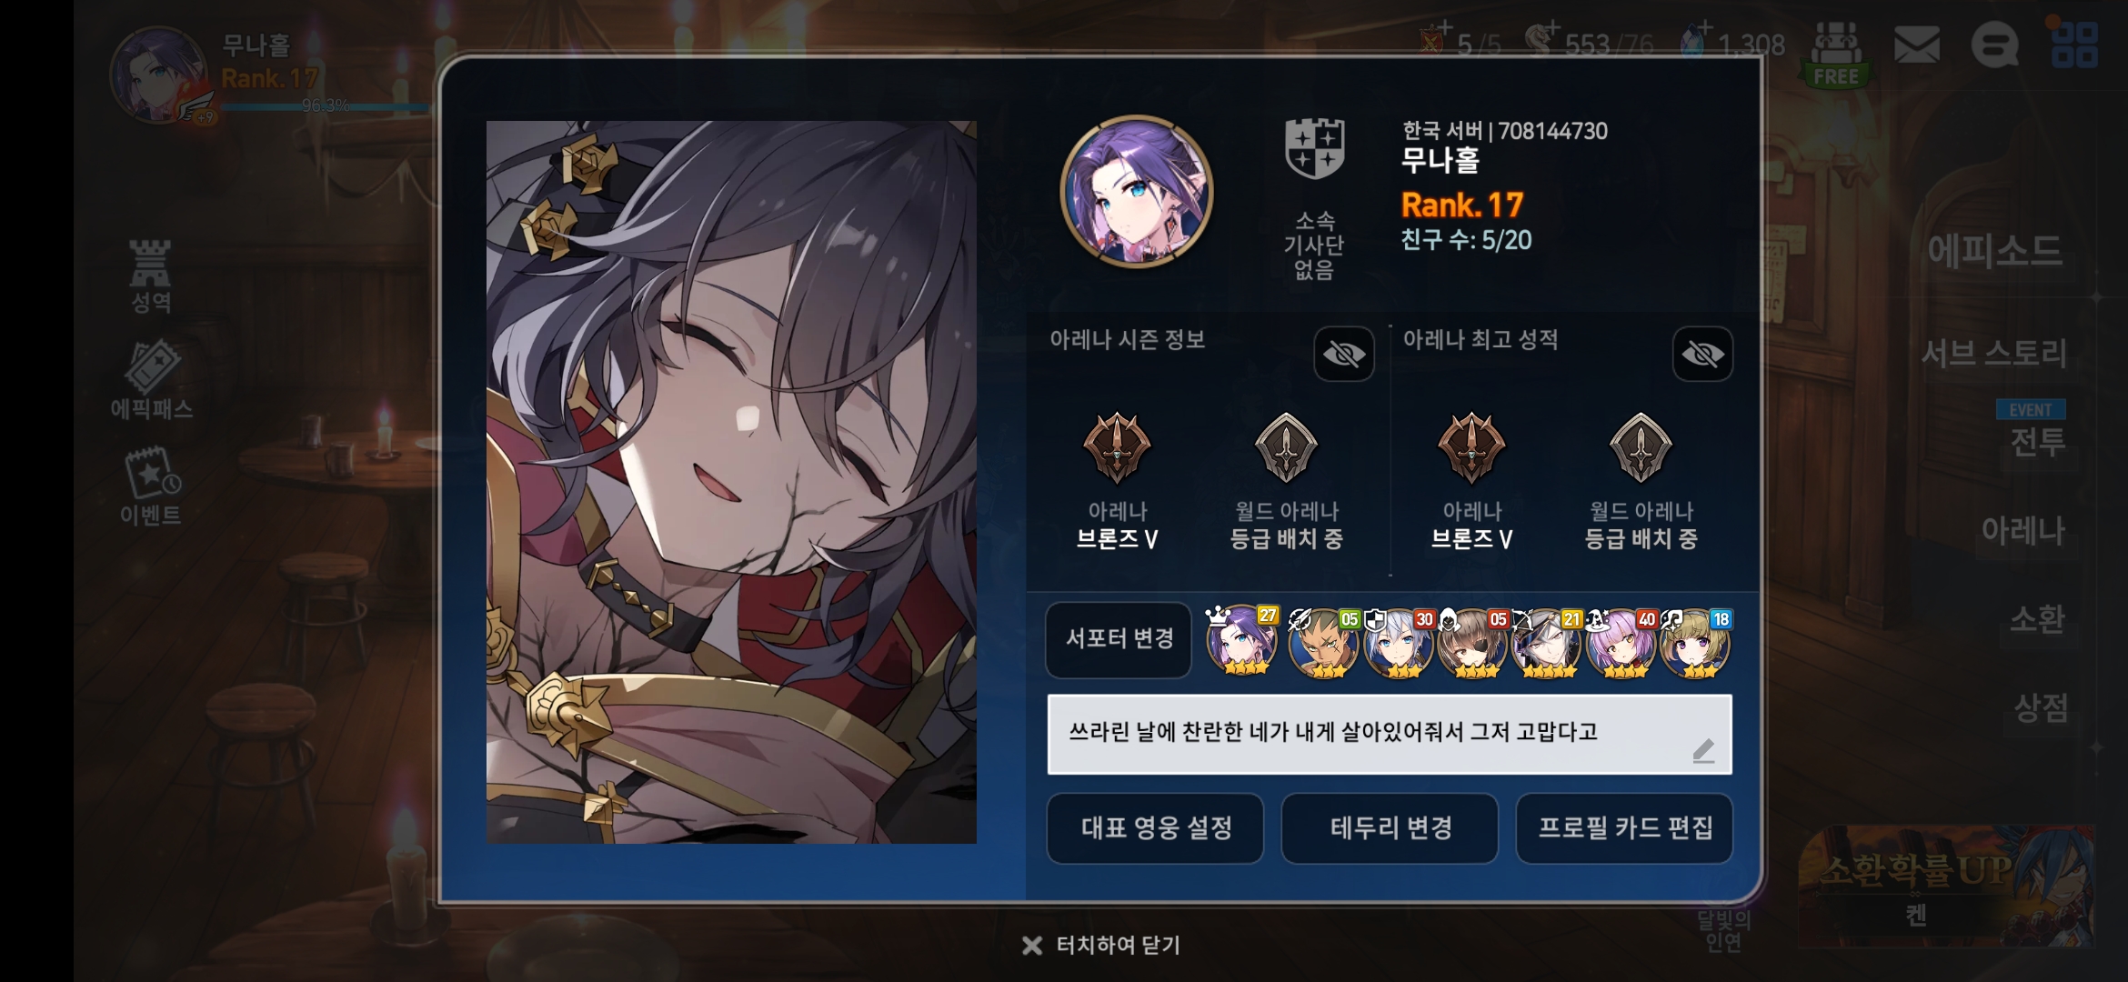Open the 이벤트 calendar icon
Viewport: 2128px width, 982px height.
tap(151, 486)
